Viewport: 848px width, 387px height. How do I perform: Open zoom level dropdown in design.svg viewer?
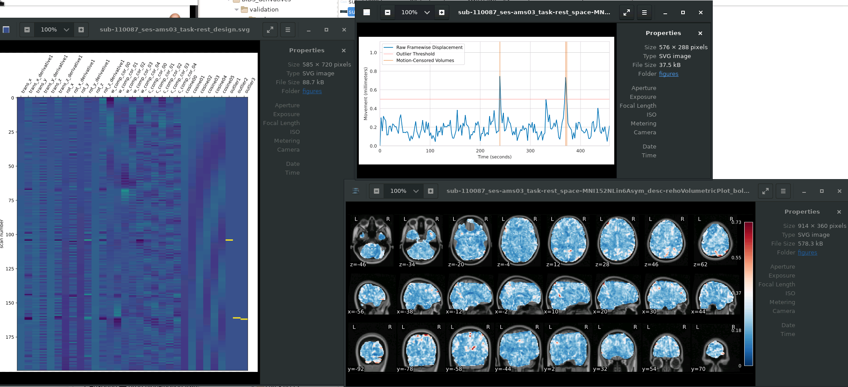(x=67, y=30)
